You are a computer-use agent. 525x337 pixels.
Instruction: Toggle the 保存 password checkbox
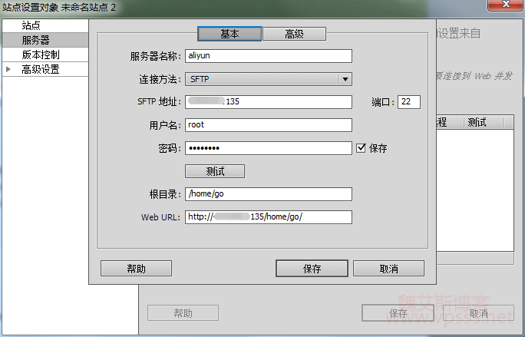[x=361, y=148]
